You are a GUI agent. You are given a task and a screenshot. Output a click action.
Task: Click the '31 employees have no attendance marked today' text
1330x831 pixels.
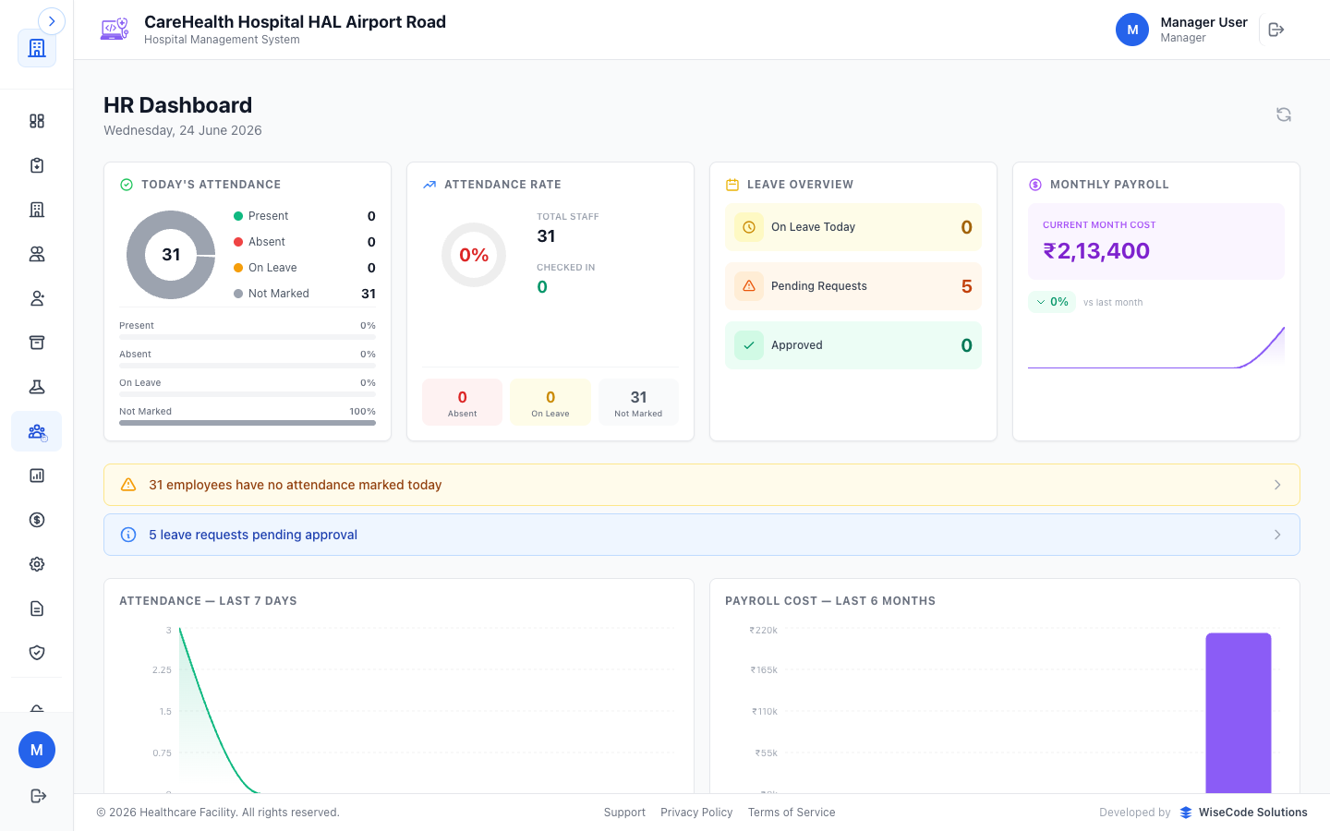click(296, 485)
